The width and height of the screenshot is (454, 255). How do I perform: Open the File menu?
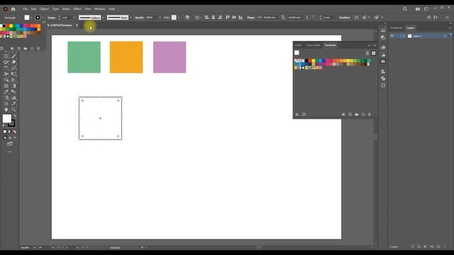tap(26, 9)
